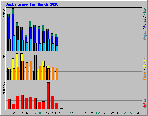Viewport: 148px width, 116px height.
Task: Click day 16 on the x-axis
Action: (x=74, y=113)
